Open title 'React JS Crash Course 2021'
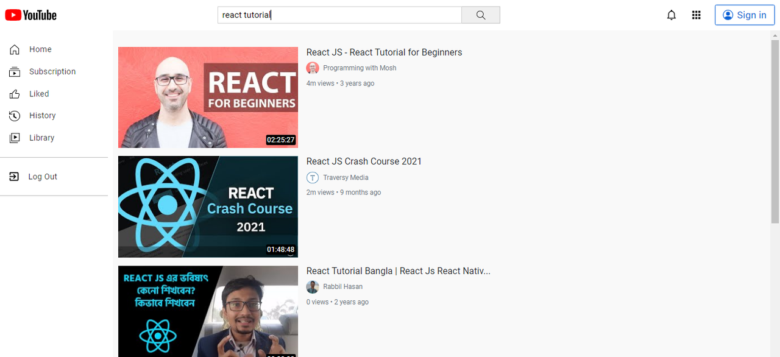The height and width of the screenshot is (357, 780). [364, 161]
